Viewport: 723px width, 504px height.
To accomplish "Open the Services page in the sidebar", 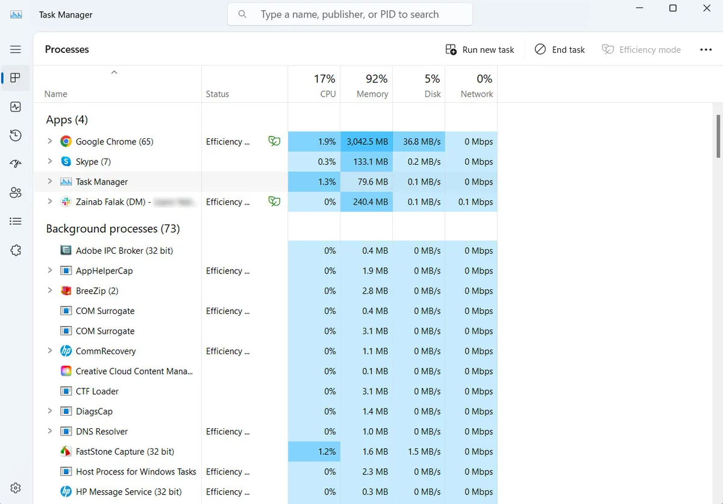I will [15, 250].
